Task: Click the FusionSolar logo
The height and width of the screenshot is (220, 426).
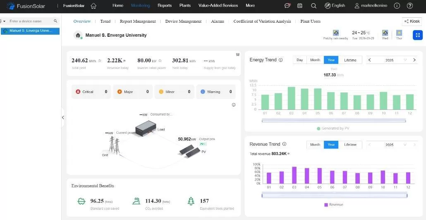Action: pos(26,6)
